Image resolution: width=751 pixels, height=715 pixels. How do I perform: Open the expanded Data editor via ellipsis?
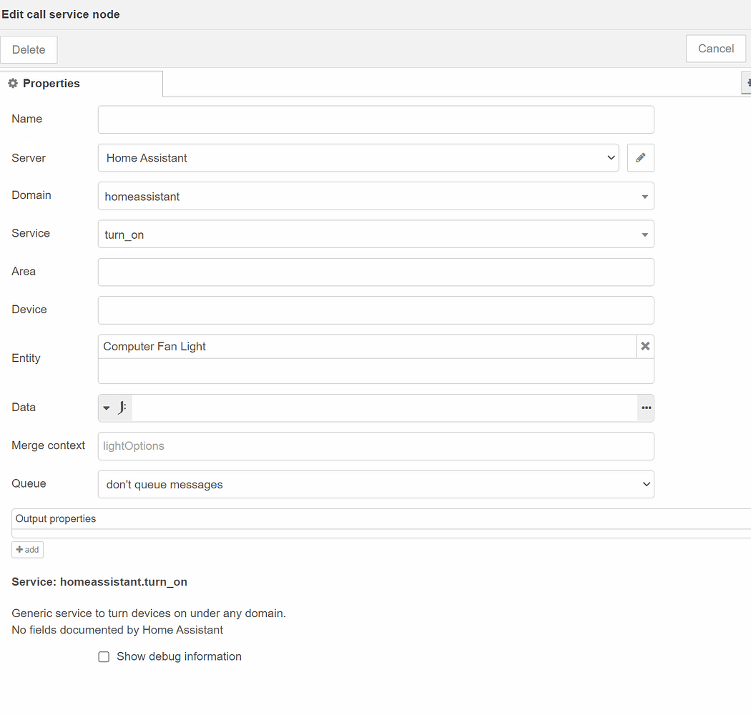pyautogui.click(x=646, y=408)
